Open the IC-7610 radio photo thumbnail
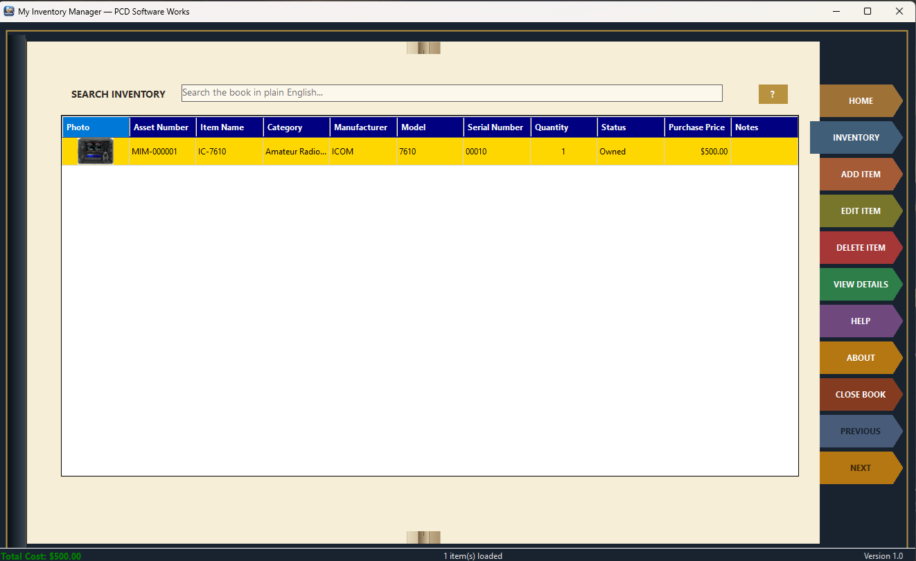 coord(96,151)
